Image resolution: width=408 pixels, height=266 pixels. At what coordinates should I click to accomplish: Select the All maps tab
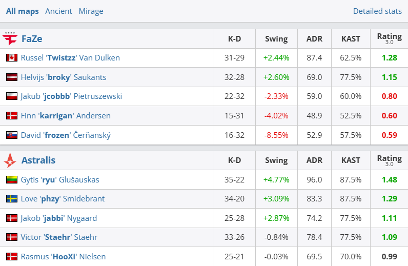22,11
